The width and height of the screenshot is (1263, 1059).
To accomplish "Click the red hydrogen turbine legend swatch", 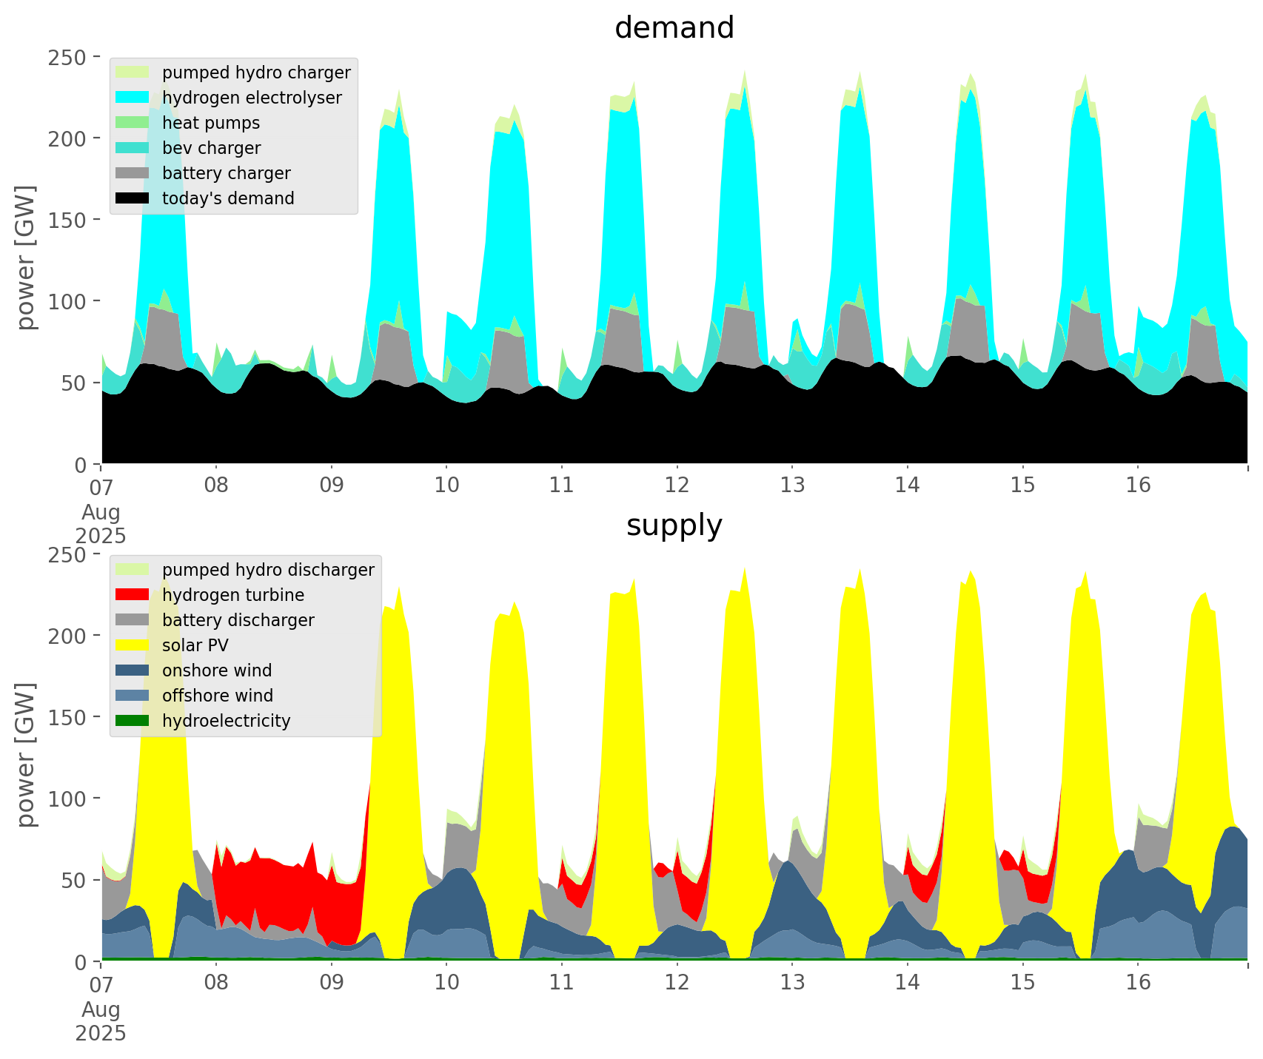I will [x=133, y=595].
